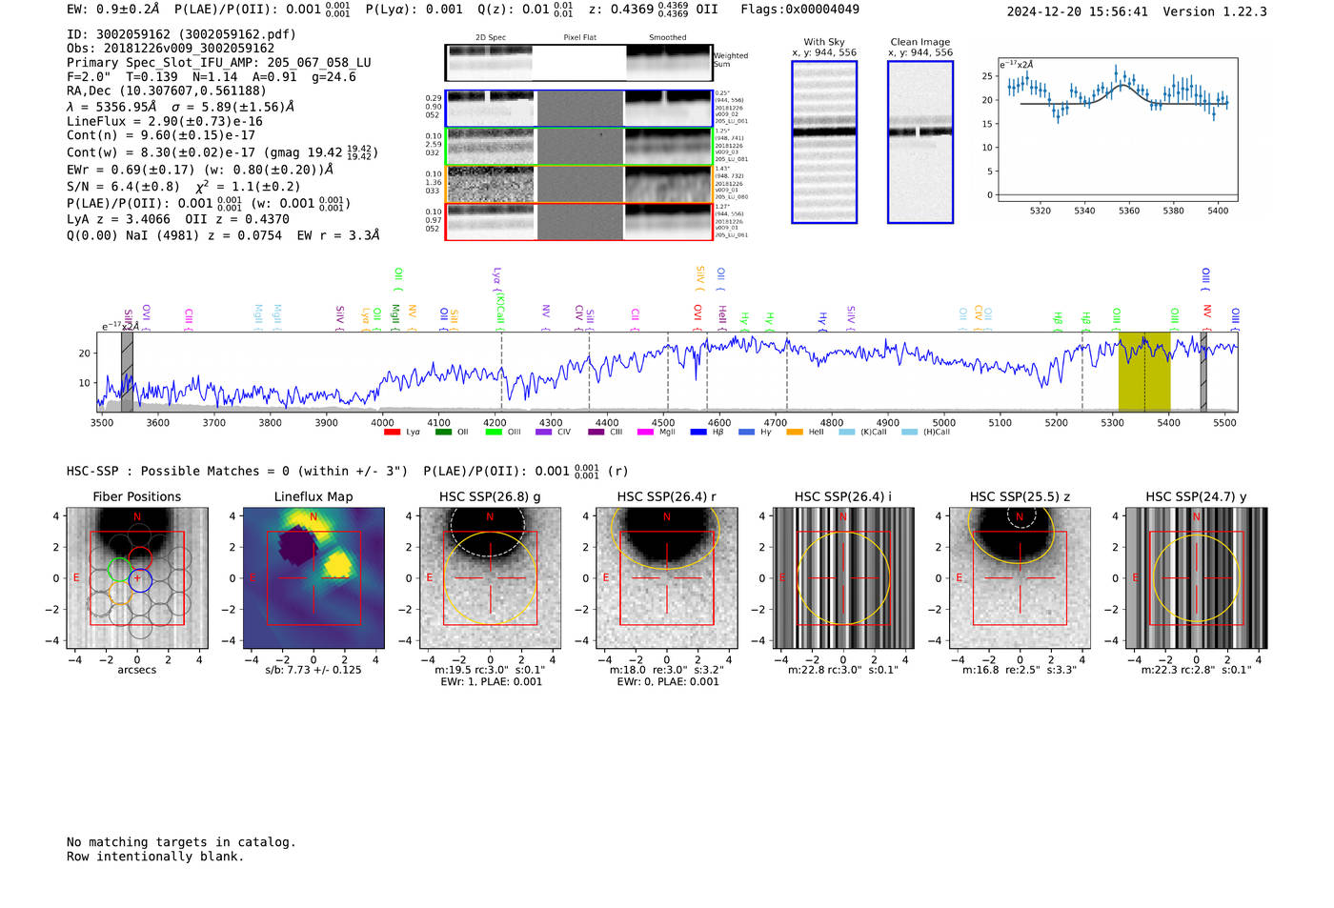
Task: Select the orange-bordered fiber 2D spectrum row
Action: click(x=578, y=184)
